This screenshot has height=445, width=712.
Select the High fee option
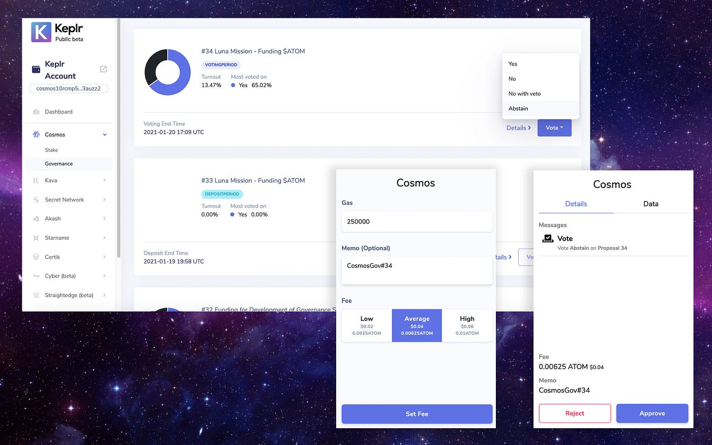467,325
